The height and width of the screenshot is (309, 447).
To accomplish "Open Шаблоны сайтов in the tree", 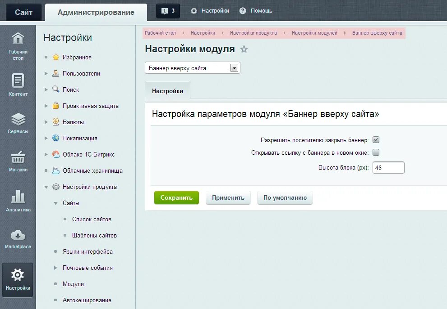I will tap(94, 235).
